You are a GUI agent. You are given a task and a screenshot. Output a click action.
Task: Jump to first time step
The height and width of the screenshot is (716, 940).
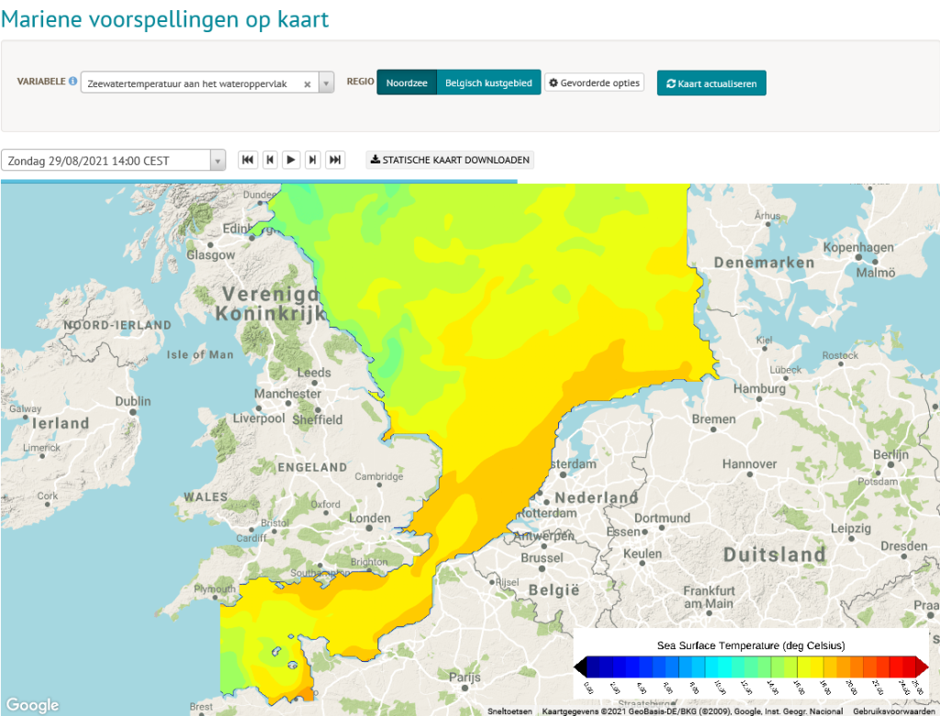(x=248, y=160)
